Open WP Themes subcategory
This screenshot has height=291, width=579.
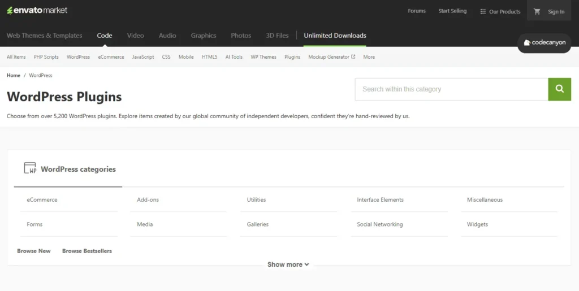263,57
